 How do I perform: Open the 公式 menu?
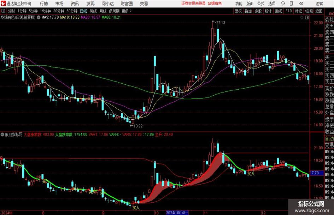click(261, 4)
